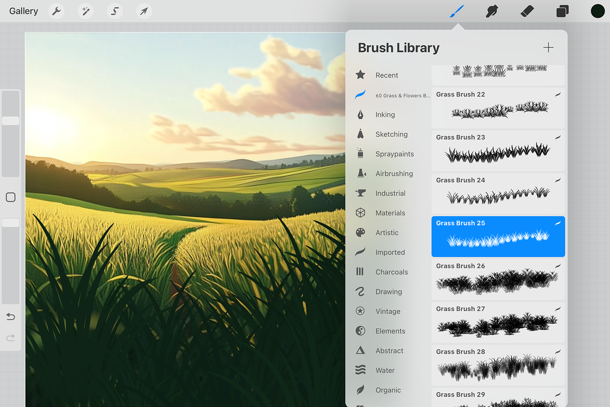Click the stroke icon beside Imported
Viewport: 610px width, 407px height.
point(360,252)
